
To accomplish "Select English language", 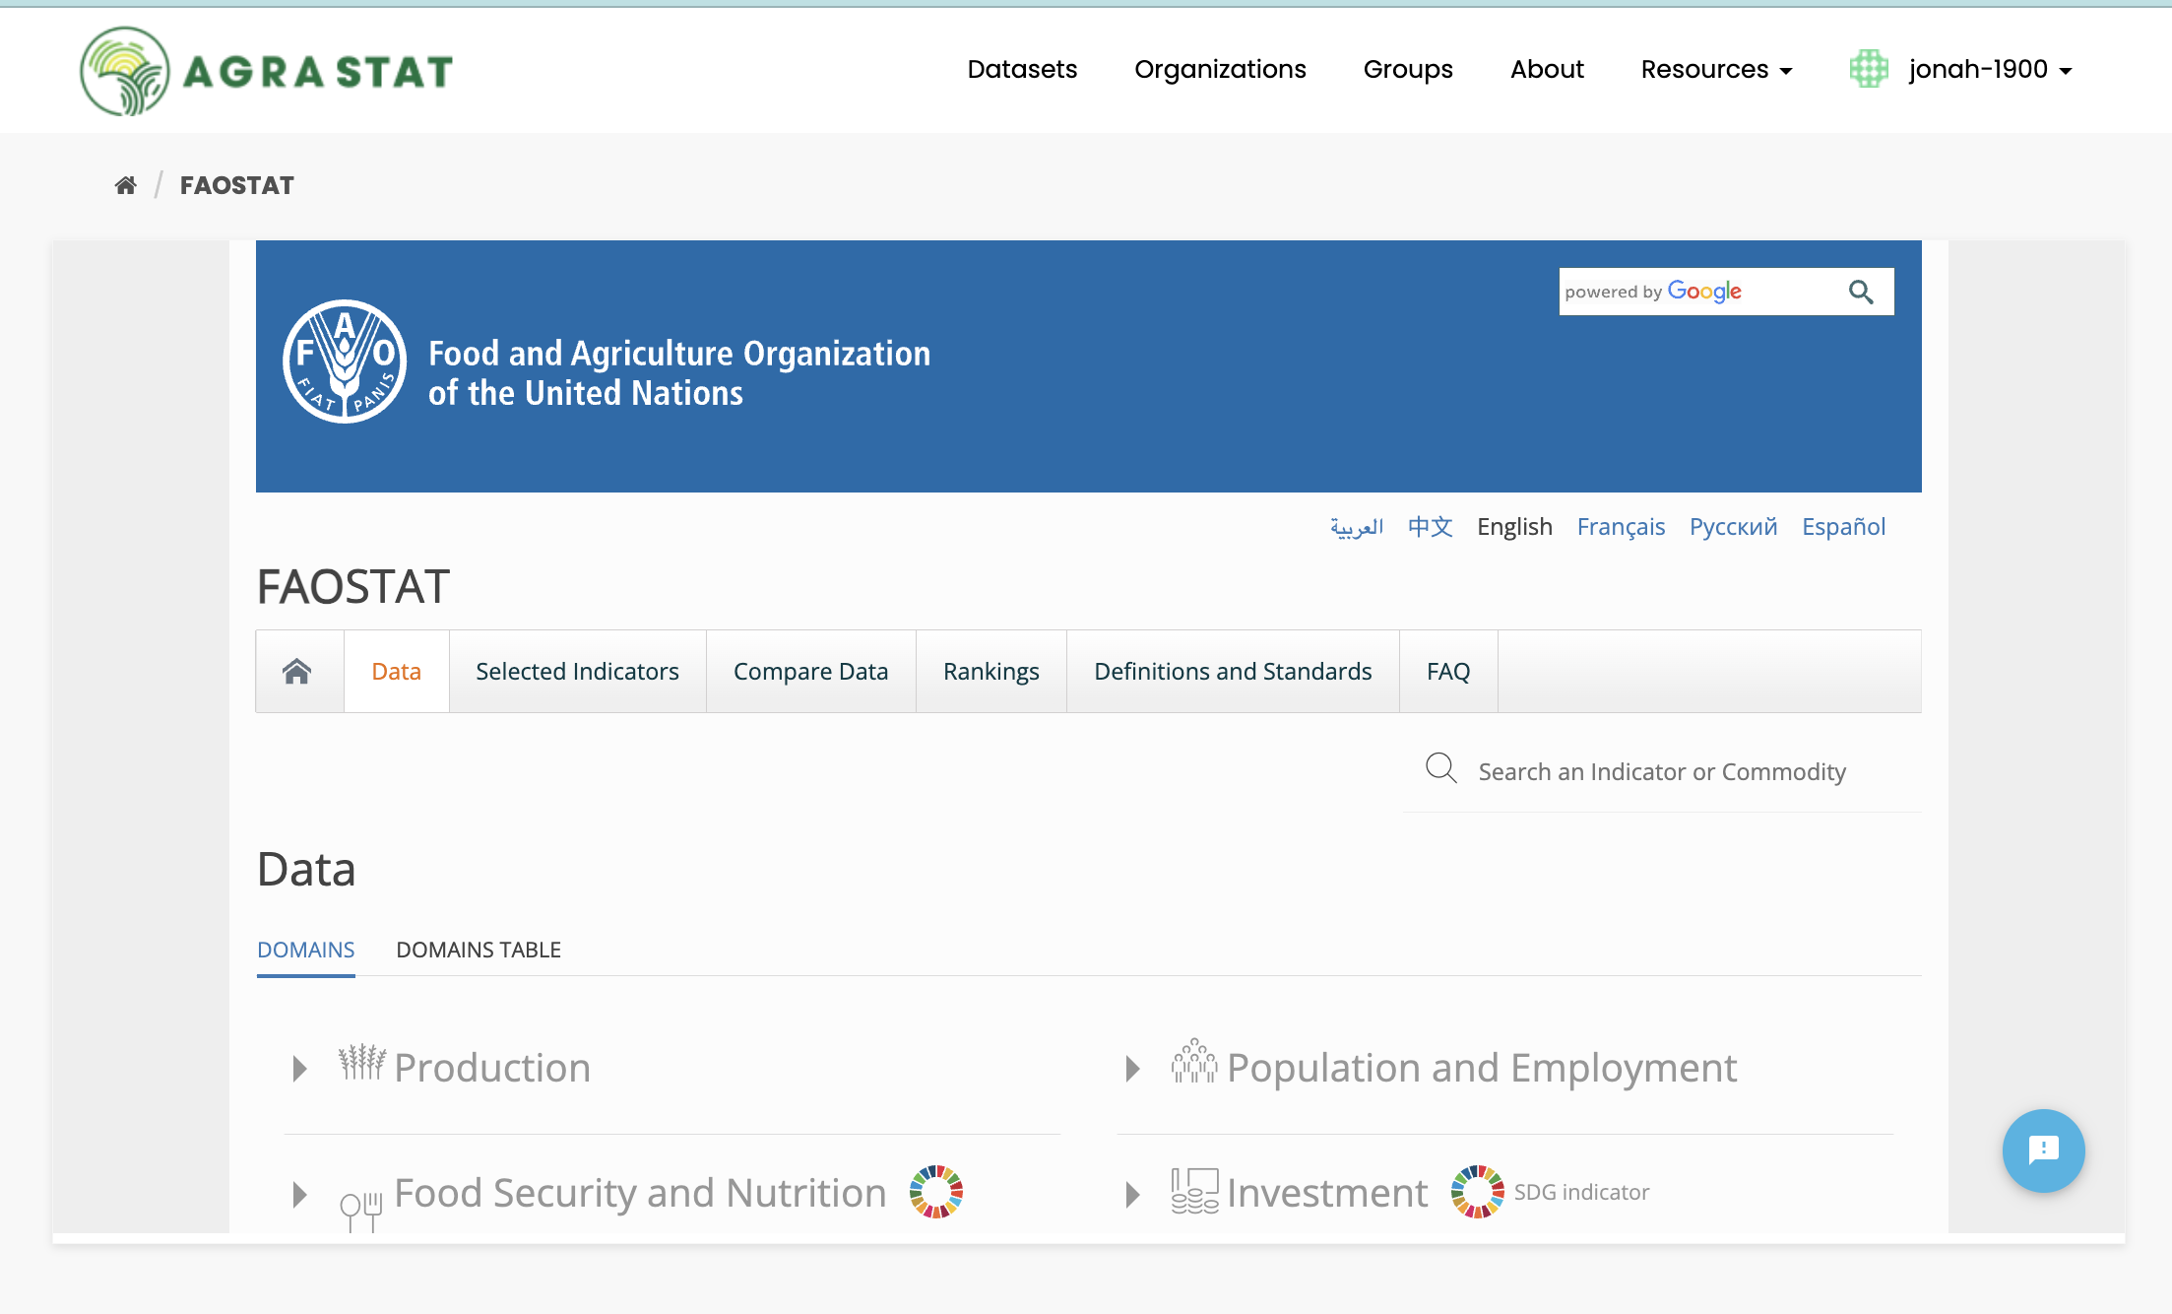I will click(1514, 527).
